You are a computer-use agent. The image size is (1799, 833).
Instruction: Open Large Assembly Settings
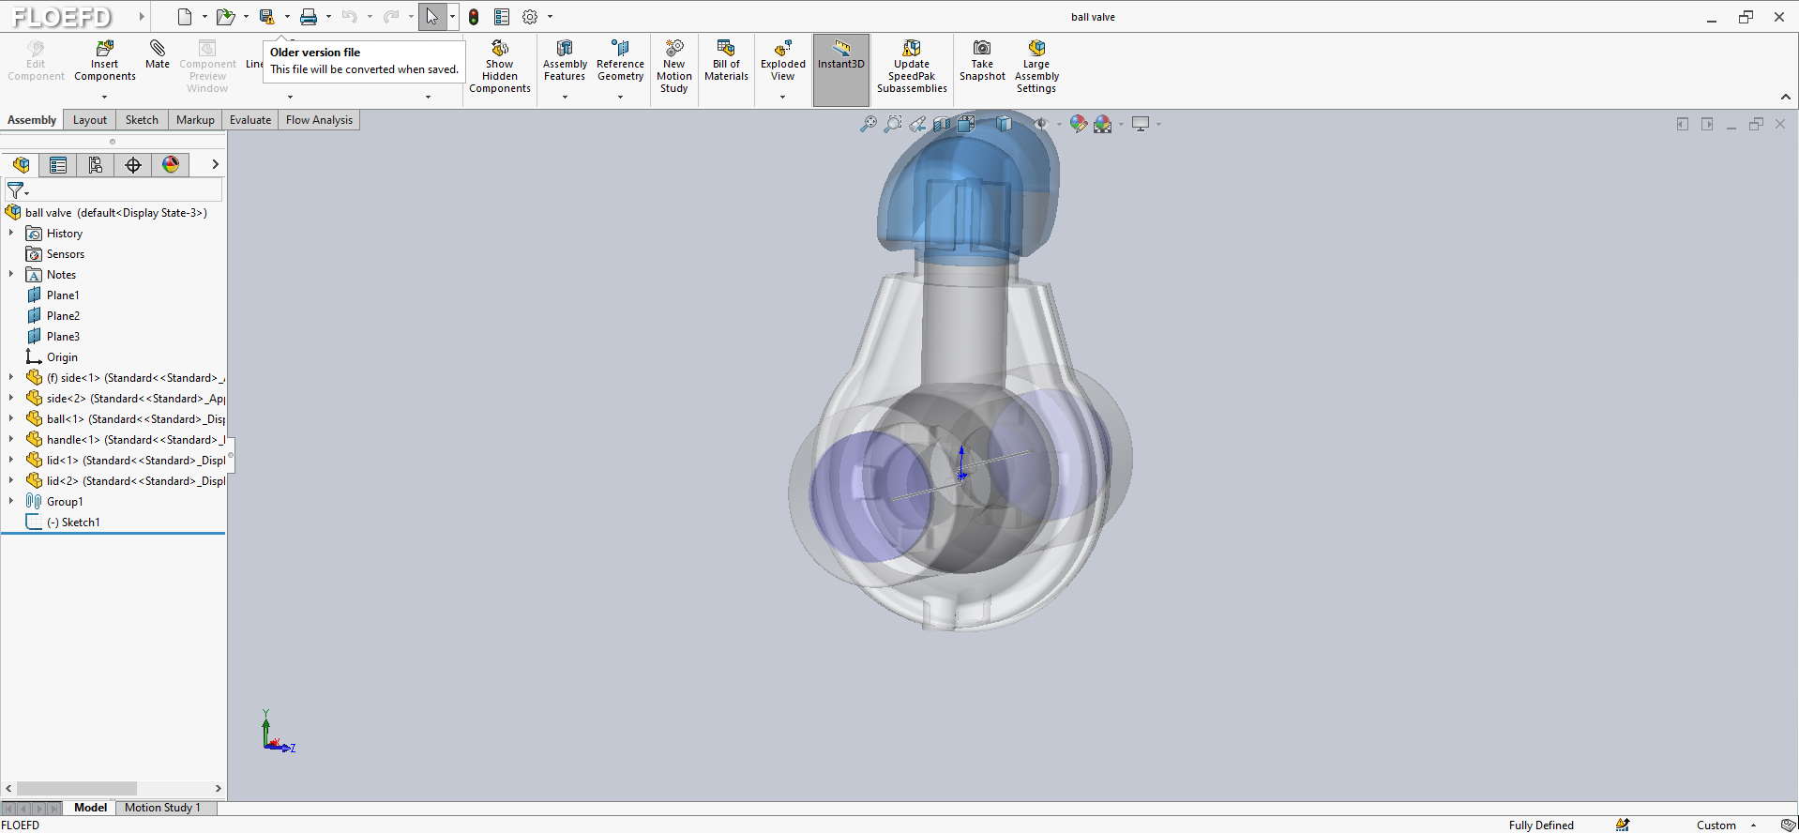(1036, 66)
